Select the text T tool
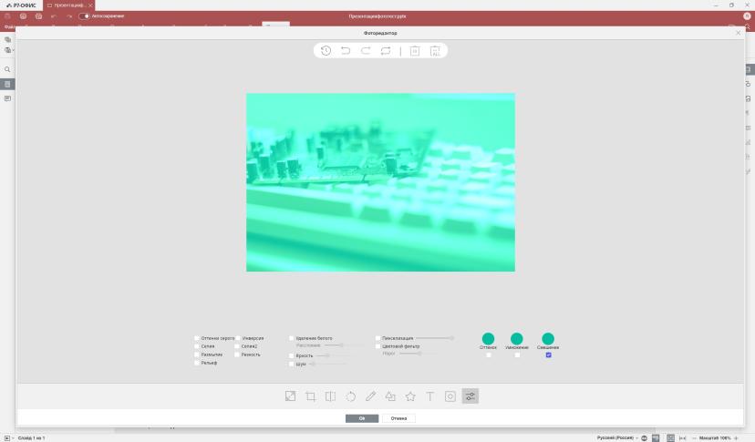This screenshot has height=442, width=755. pos(430,396)
